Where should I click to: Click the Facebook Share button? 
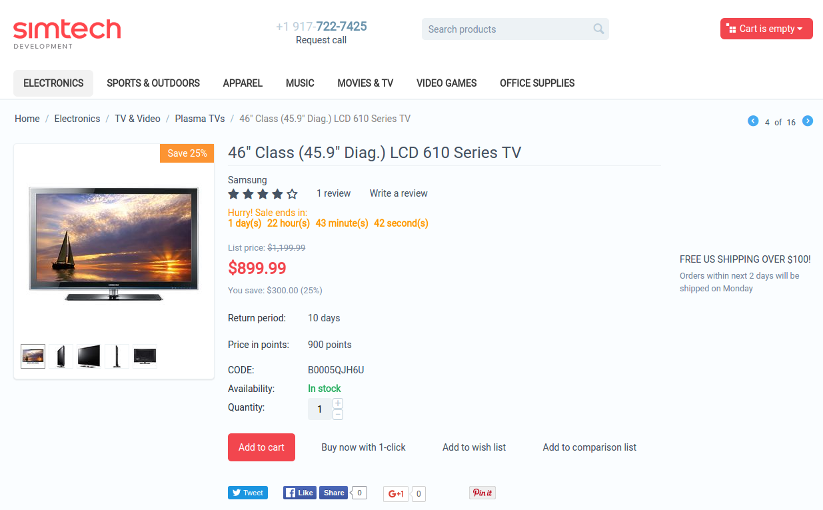tap(334, 493)
